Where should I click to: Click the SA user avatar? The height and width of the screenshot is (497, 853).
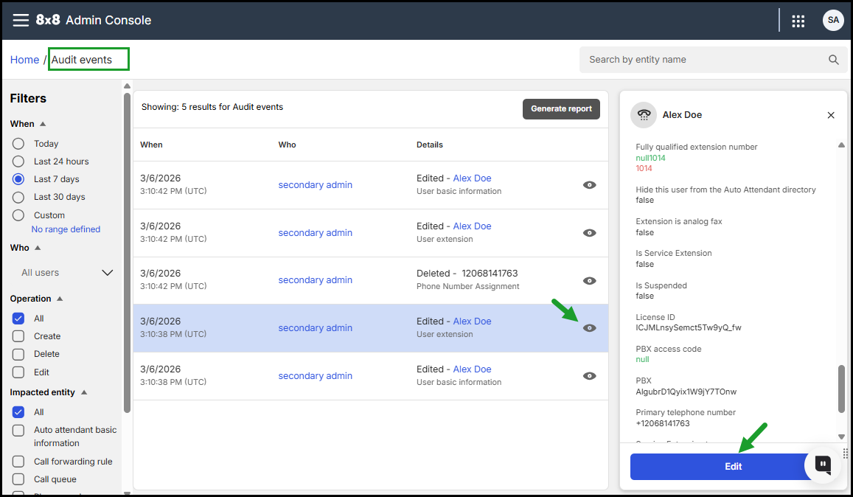[x=833, y=20]
